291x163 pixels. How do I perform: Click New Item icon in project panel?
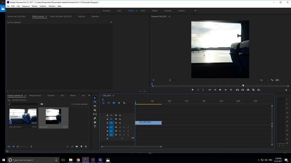point(81,147)
